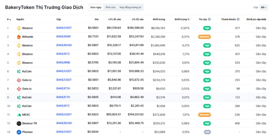
Task: Click KuCoin logo in BAKE/BTC row 10
Action: pos(19,106)
